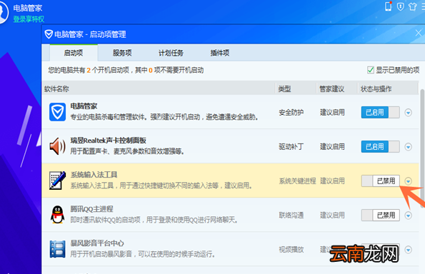Click 建议启用 in the 电脑管家 row
The width and height of the screenshot is (425, 274).
point(332,112)
